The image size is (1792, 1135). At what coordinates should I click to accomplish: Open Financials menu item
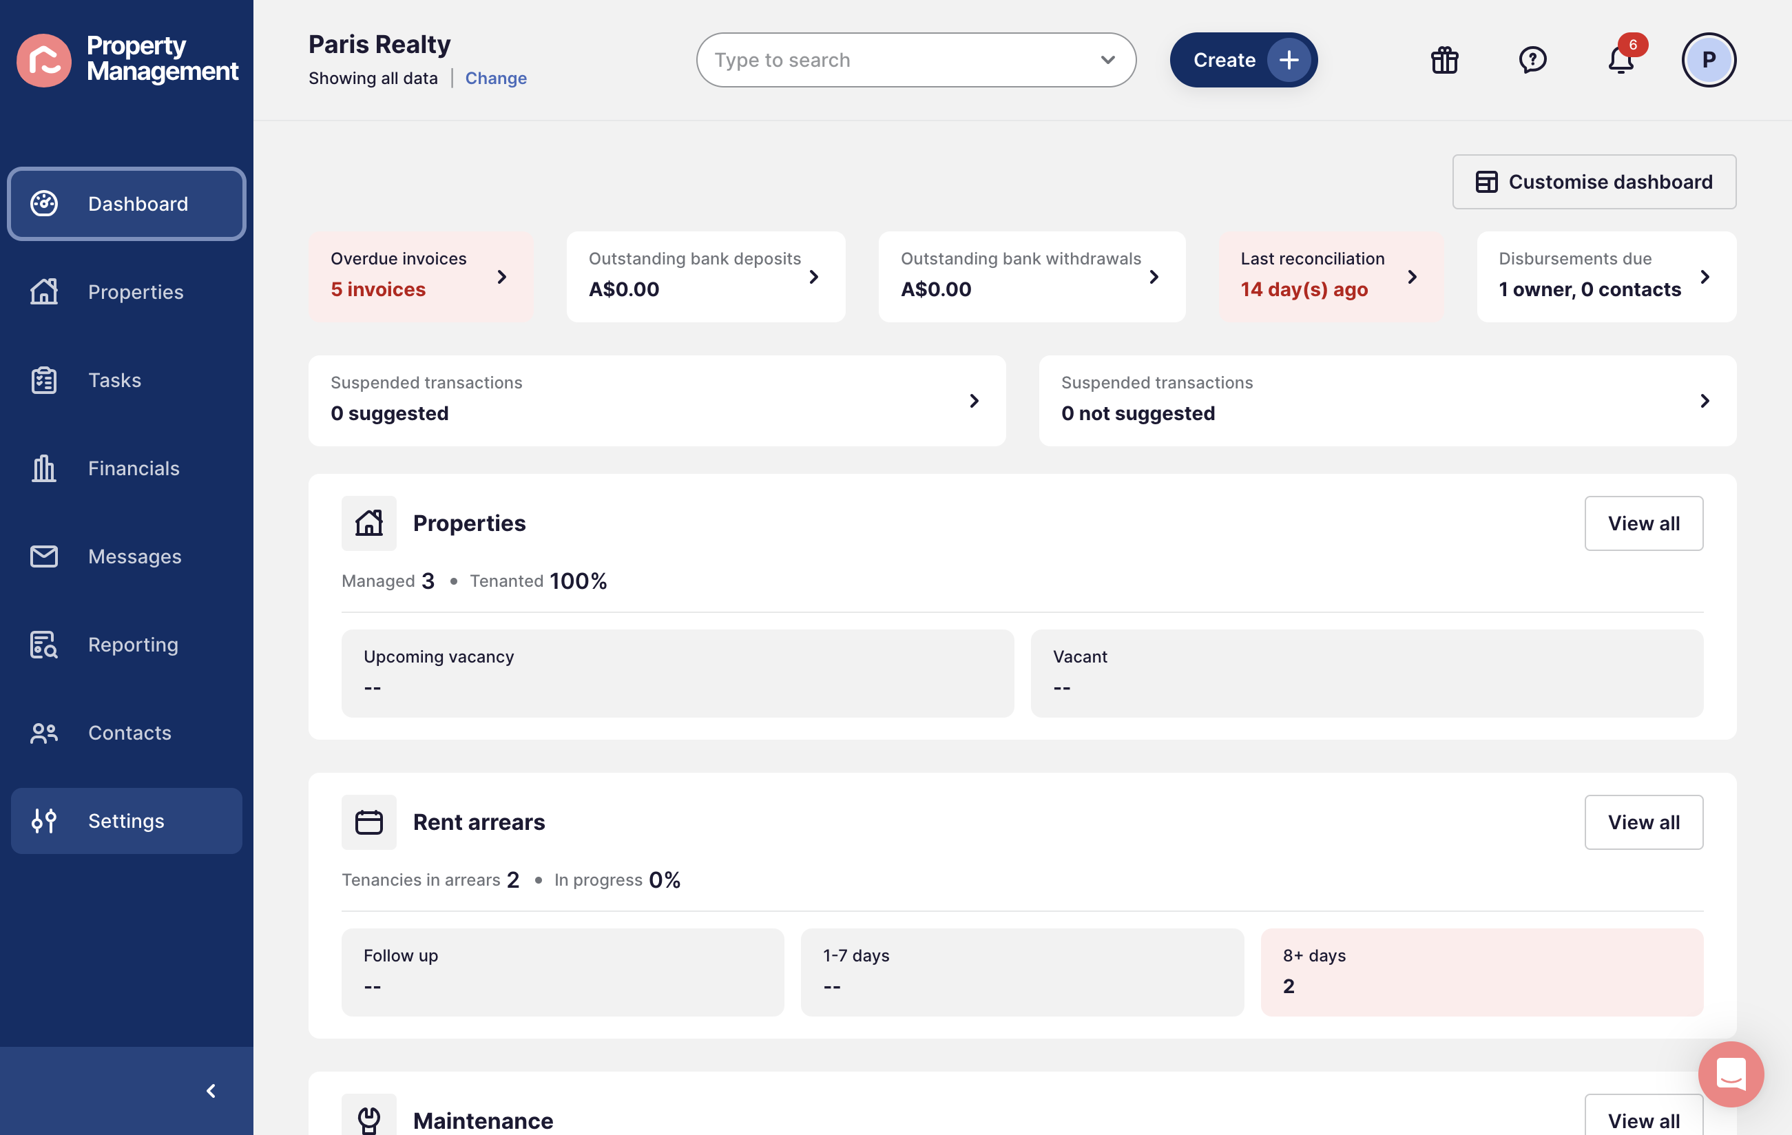click(127, 468)
